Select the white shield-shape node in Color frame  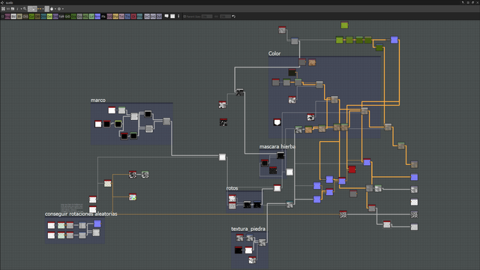277,122
